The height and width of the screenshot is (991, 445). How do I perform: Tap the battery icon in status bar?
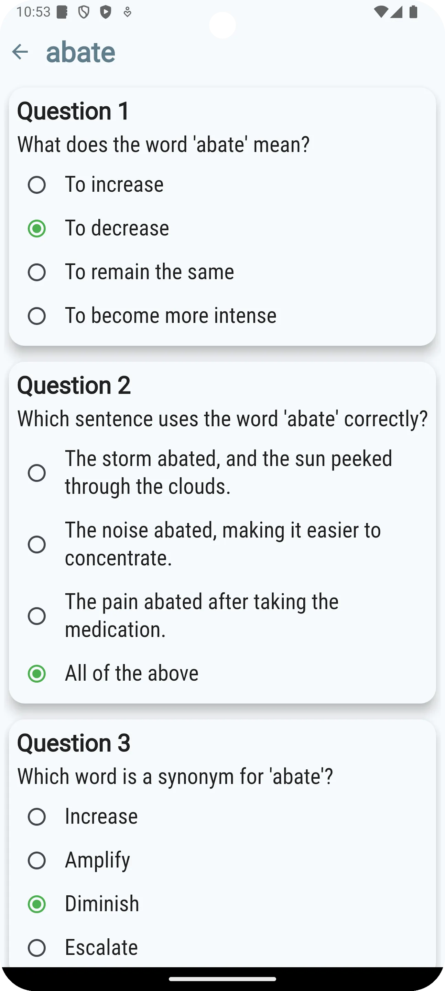pos(413,12)
